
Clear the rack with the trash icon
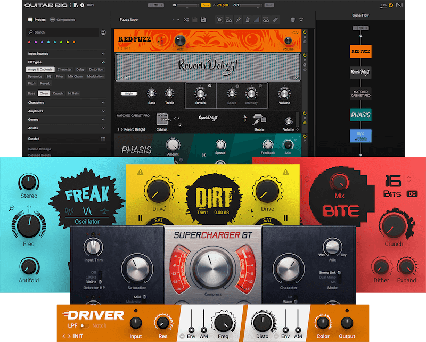[293, 20]
